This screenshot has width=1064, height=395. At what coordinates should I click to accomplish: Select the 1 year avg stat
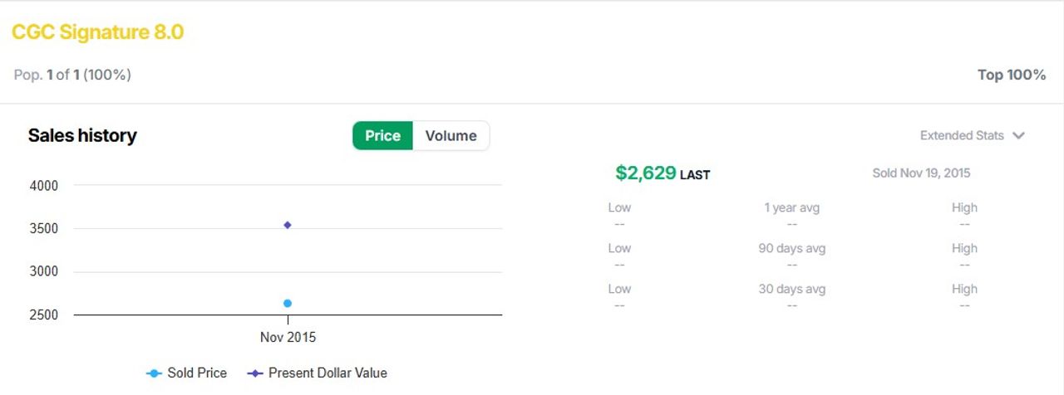click(791, 207)
